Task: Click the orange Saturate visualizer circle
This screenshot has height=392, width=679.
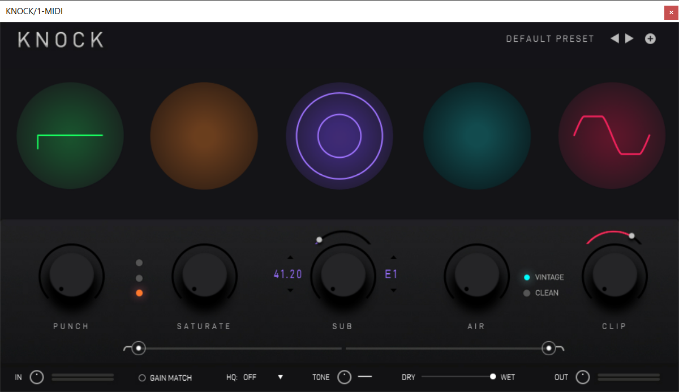Action: 204,136
